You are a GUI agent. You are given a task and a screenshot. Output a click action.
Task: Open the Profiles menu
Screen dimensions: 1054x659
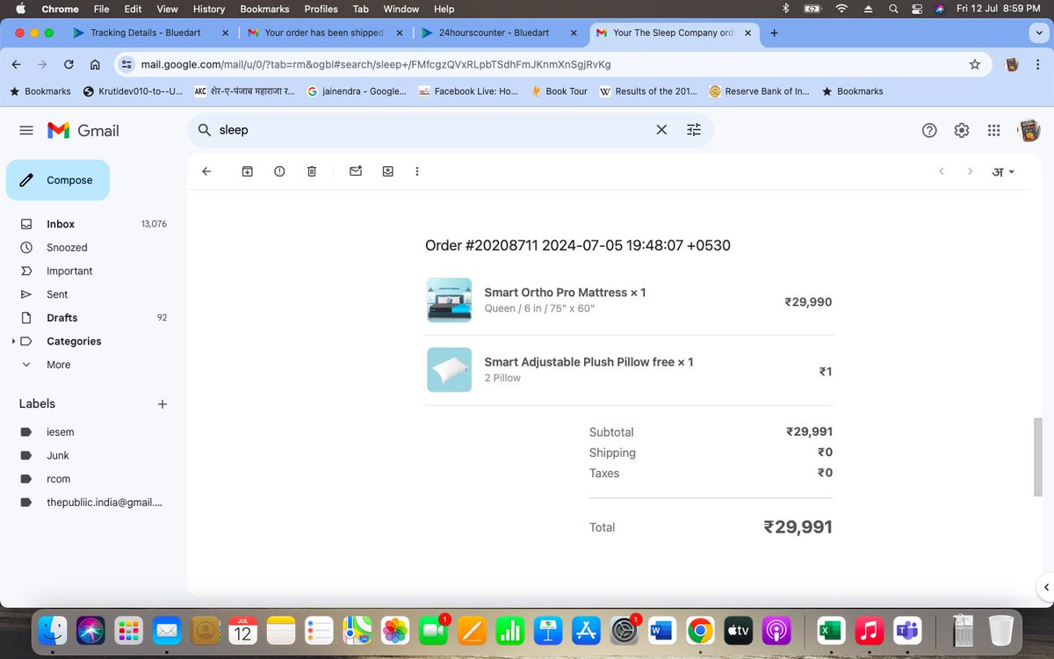coord(321,9)
